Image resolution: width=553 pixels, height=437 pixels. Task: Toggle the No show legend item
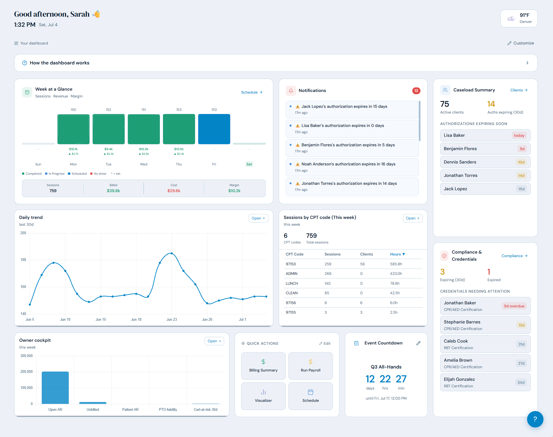(98, 174)
